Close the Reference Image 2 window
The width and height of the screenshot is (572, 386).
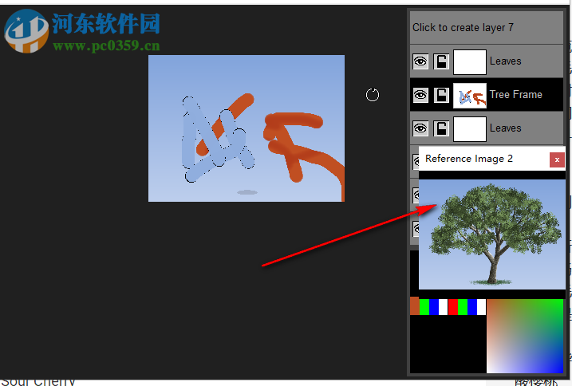pos(557,160)
